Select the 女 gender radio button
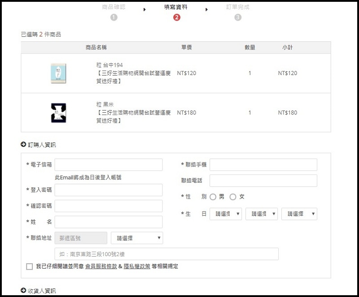This screenshot has height=297, width=359. [x=233, y=197]
